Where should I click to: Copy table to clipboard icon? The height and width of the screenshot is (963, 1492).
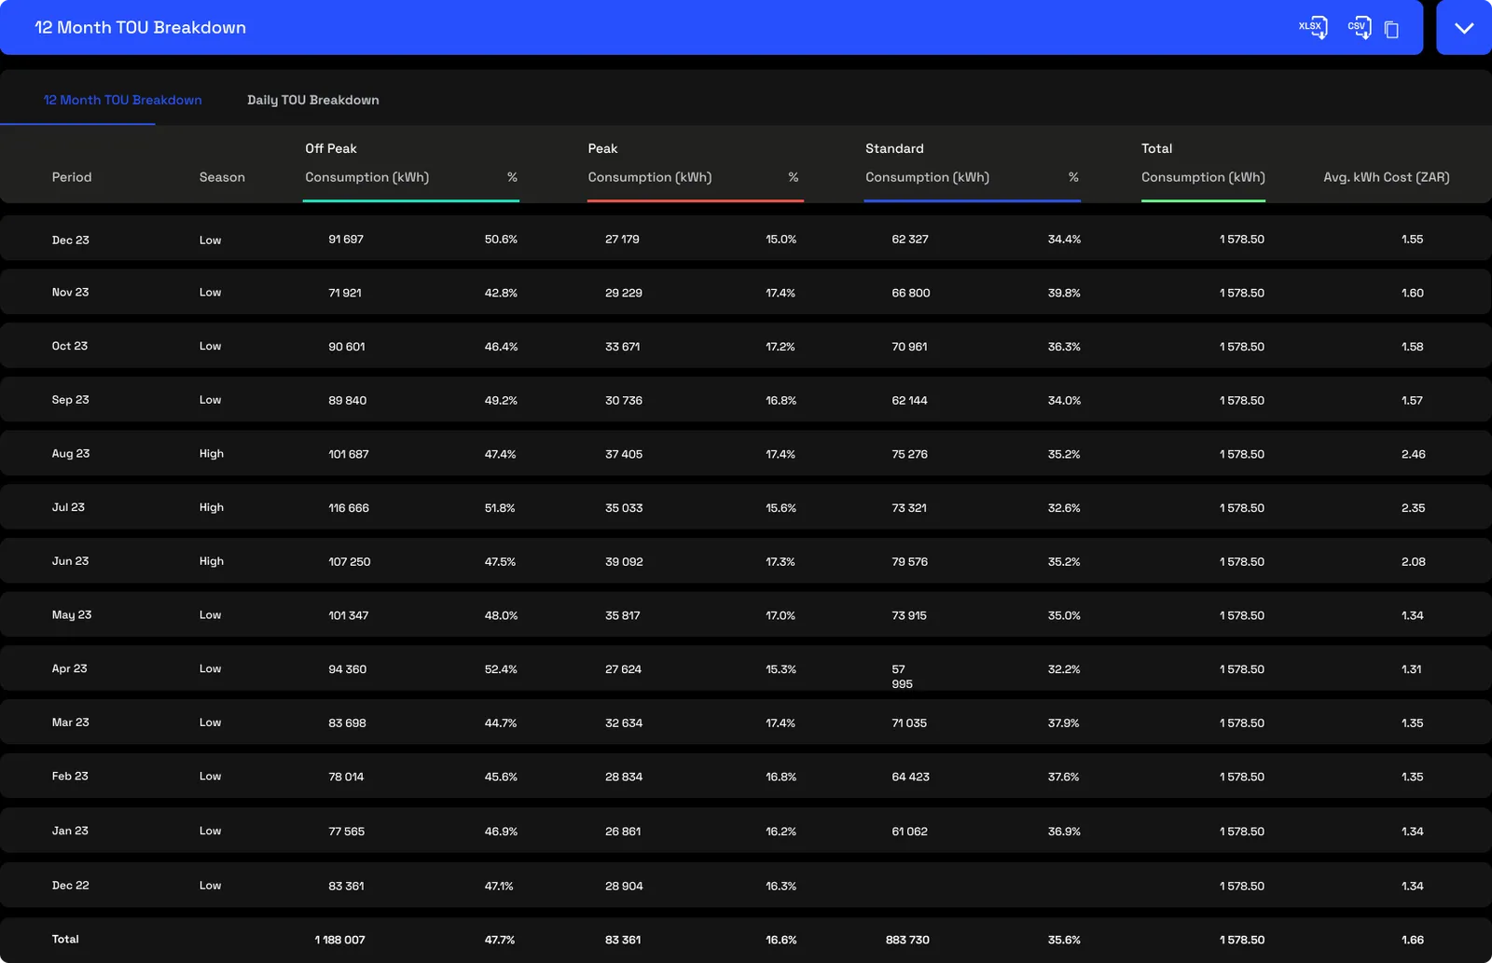pos(1391,30)
